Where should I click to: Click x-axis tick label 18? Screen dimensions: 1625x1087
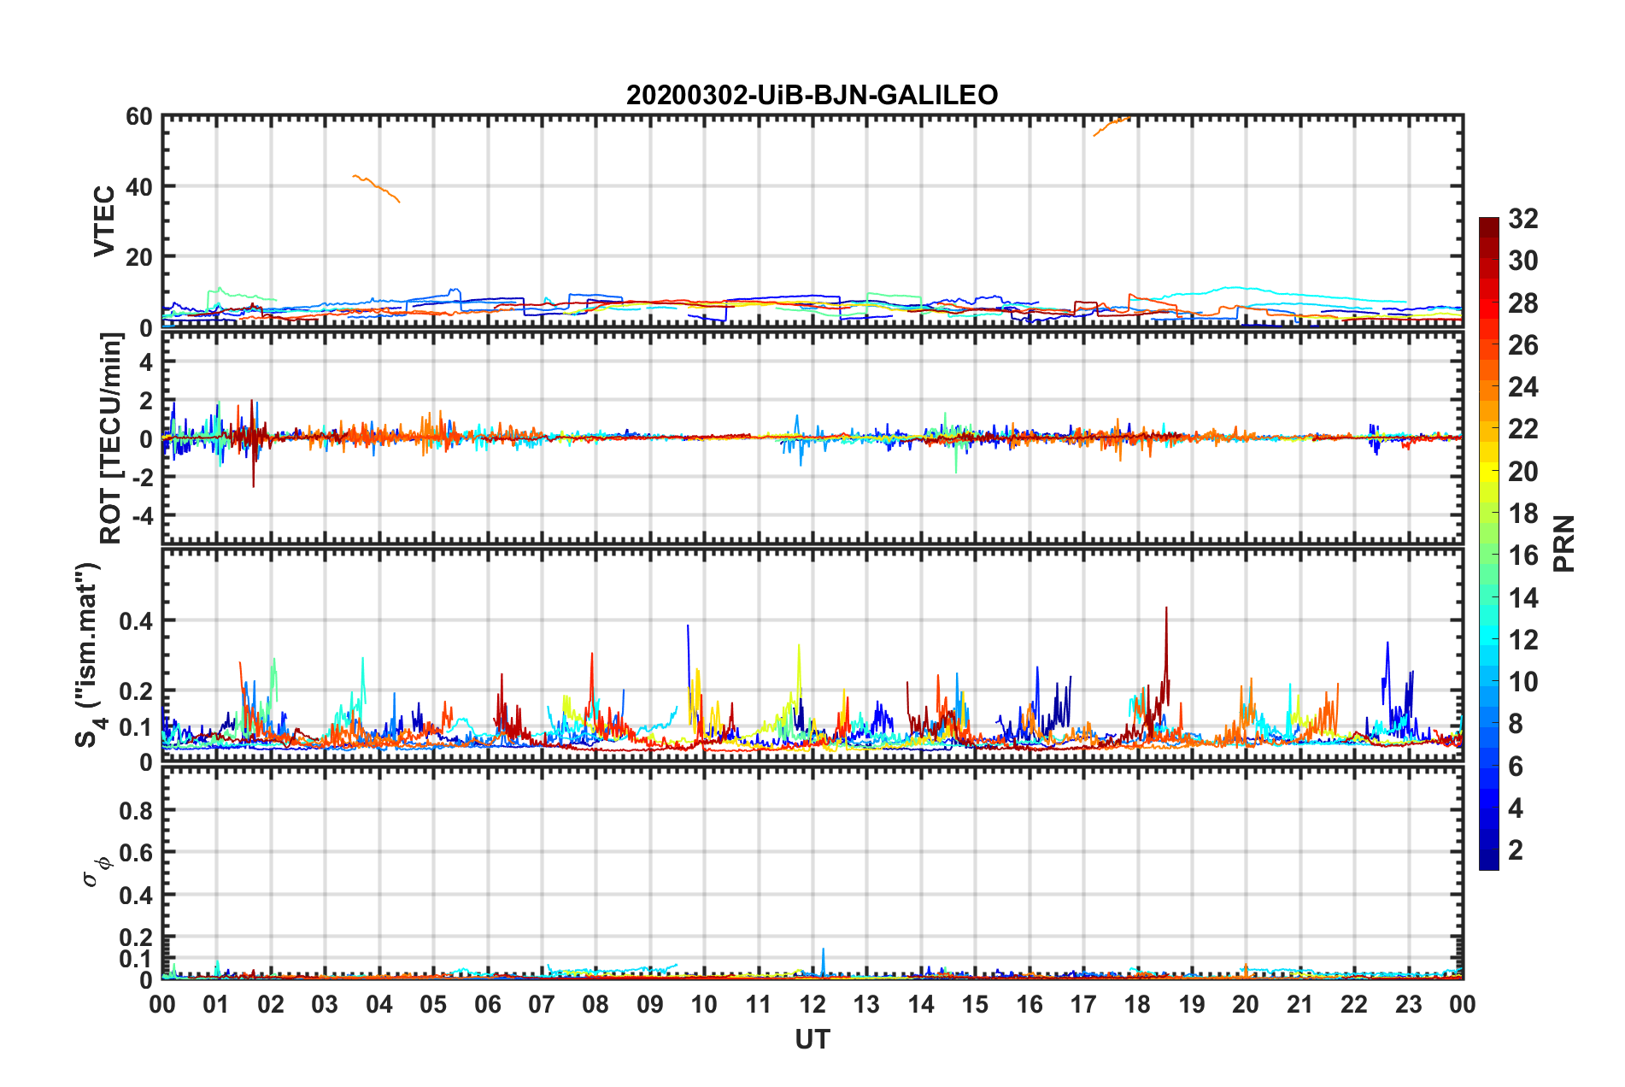tap(1137, 1004)
